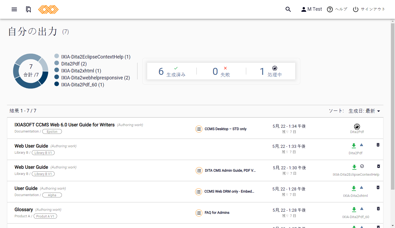Filter by 生成済み generated outputs
This screenshot has width=395, height=228.
(172, 71)
